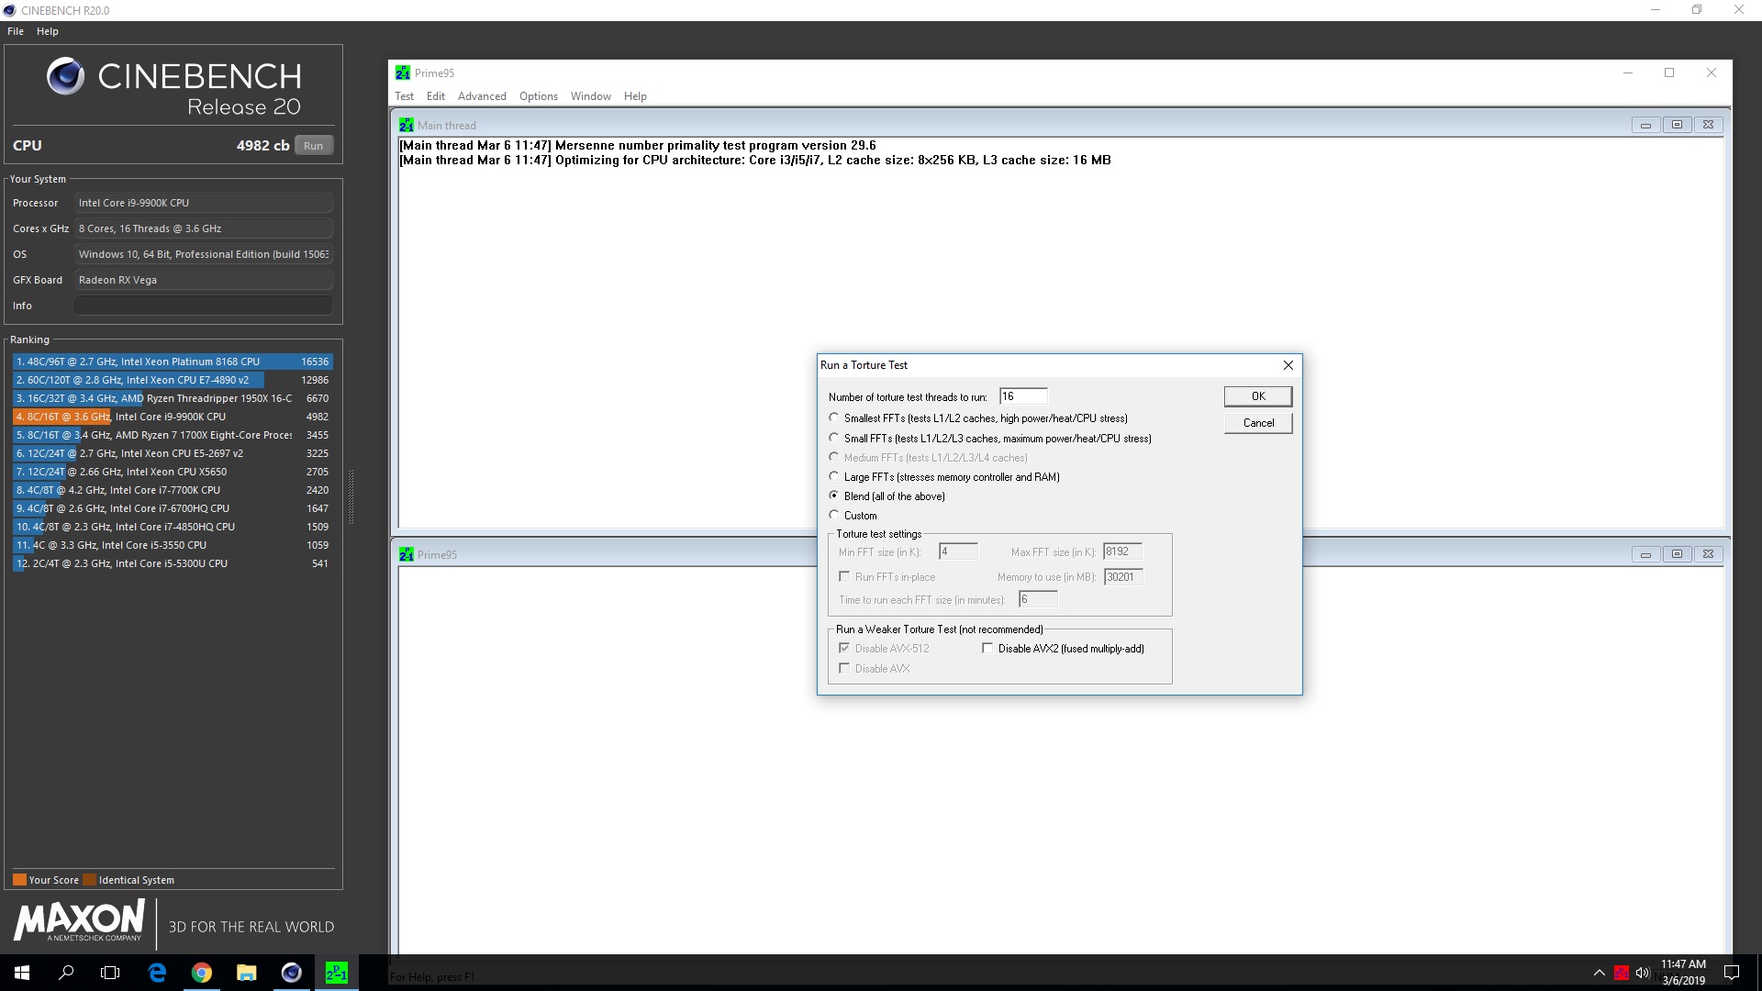Click the Processor name field
Screen dimensions: 1762x991
click(x=204, y=203)
